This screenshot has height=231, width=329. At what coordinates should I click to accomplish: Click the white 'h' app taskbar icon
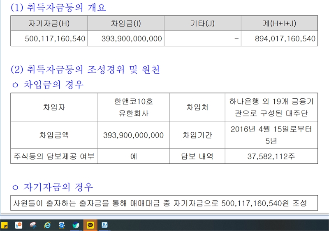coord(19,225)
